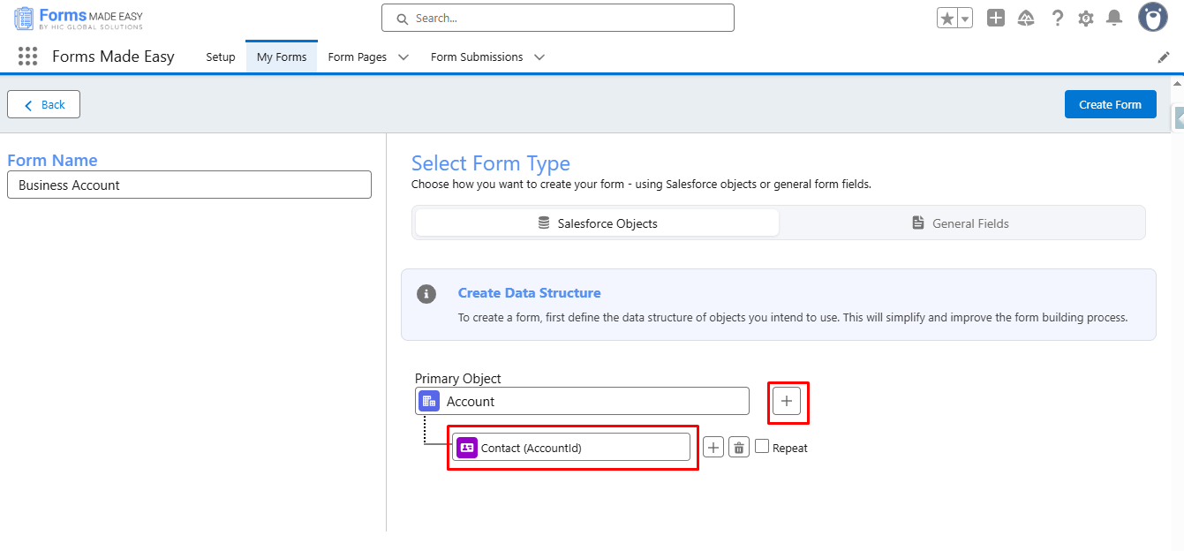Open the App Launcher grid icon
Image resolution: width=1184 pixels, height=551 pixels.
[x=27, y=57]
